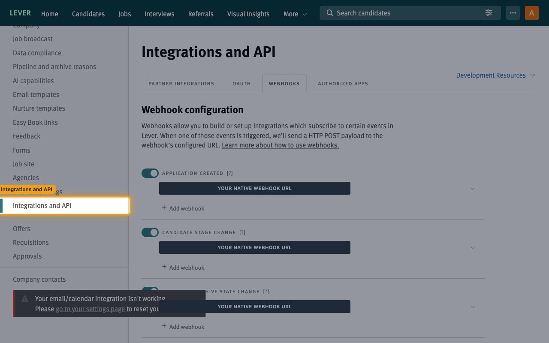Expand Archive State Change webhook chevron
This screenshot has height=343, width=549.
(x=473, y=307)
